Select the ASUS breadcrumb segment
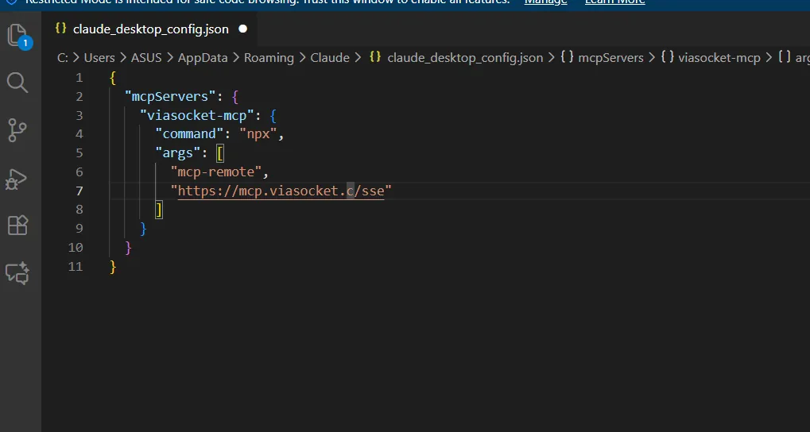 coord(146,58)
